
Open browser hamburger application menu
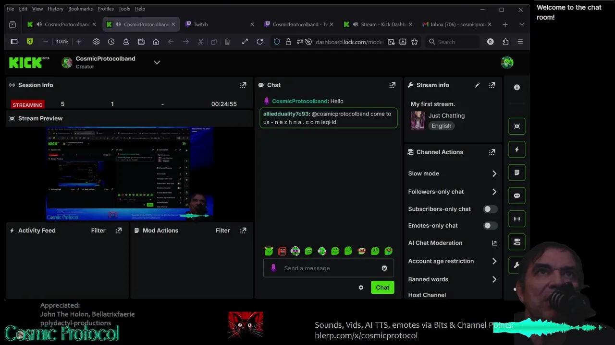(x=520, y=42)
